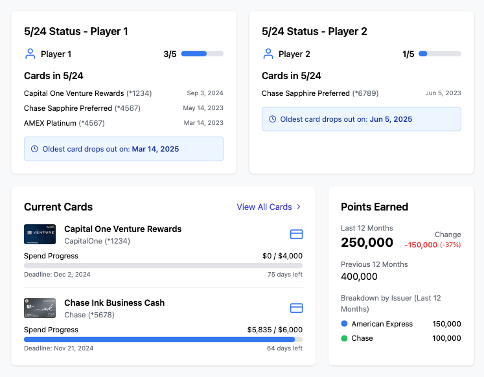The image size is (484, 377).
Task: Open the Chase Ink card thumbnail image
Action: pyautogui.click(x=40, y=308)
